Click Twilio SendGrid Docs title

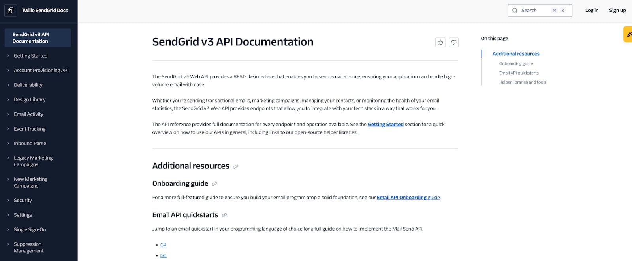(45, 11)
